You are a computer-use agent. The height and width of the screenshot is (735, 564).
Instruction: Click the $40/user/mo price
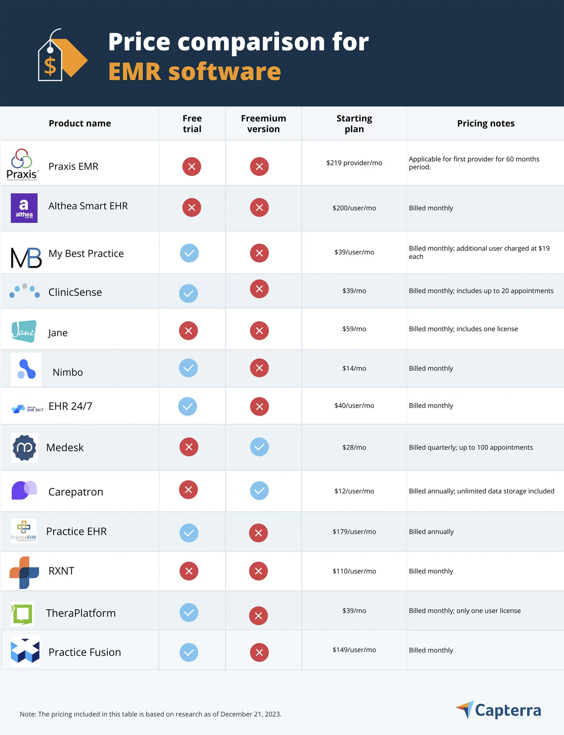(x=354, y=406)
